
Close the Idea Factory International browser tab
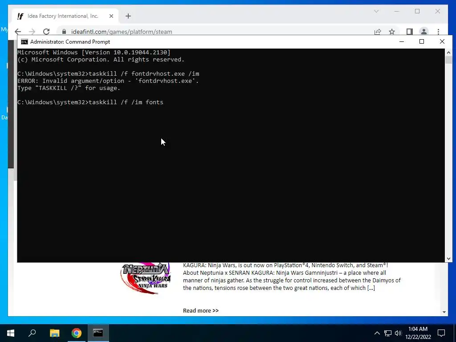(x=111, y=16)
